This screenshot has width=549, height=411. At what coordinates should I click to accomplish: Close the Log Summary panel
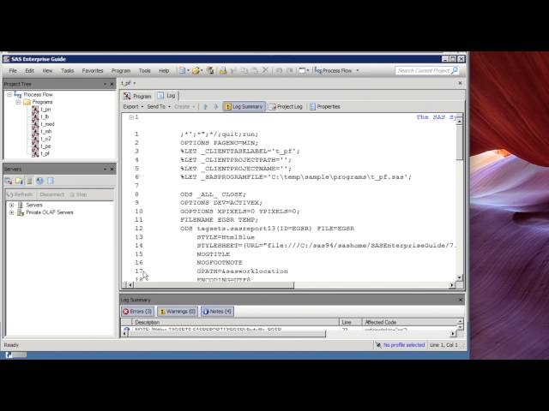pos(461,300)
